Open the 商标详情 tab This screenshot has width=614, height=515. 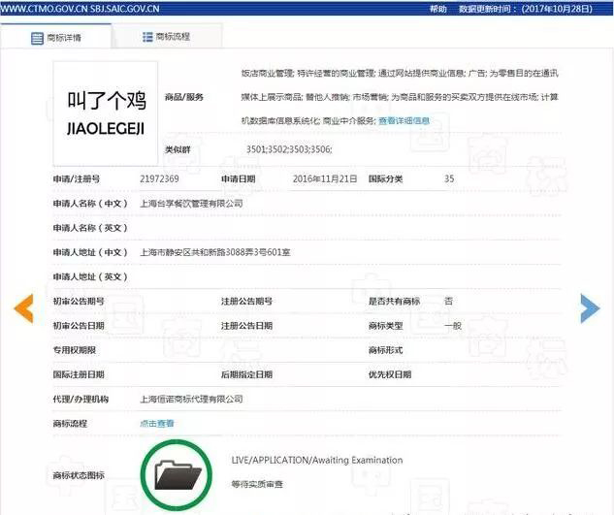click(x=56, y=37)
